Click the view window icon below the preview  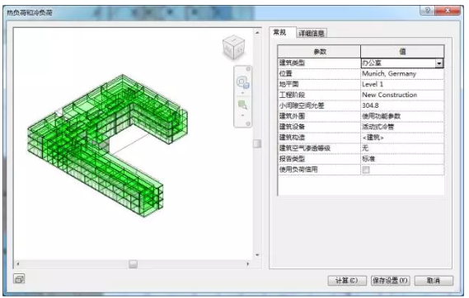[x=19, y=279]
